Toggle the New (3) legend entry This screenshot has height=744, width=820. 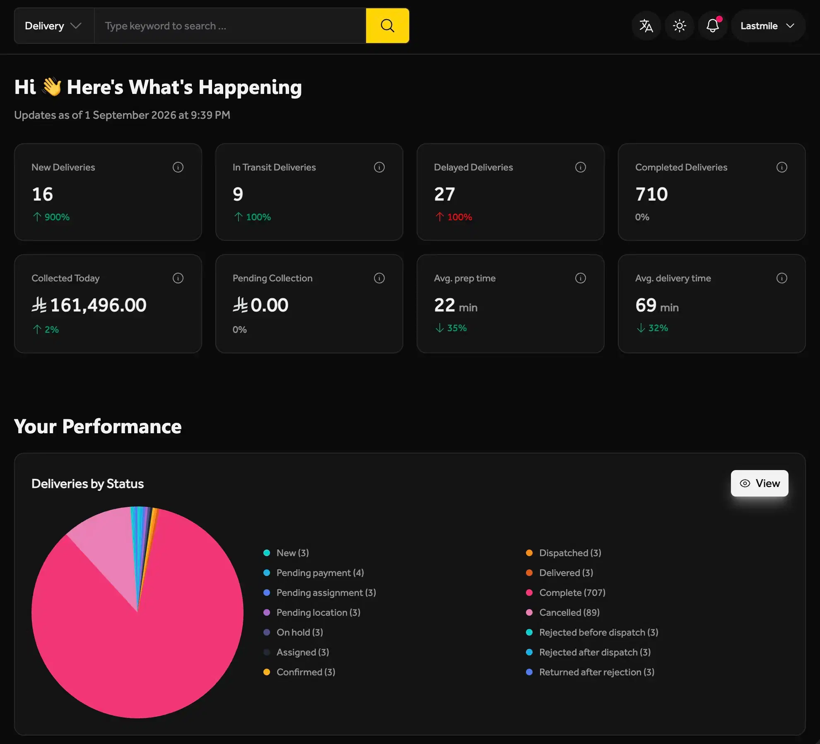[x=286, y=553]
